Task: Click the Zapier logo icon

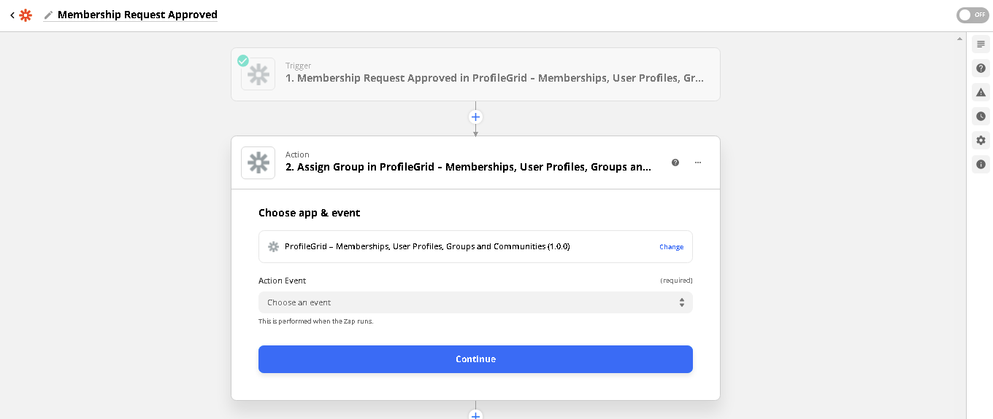Action: 26,15
